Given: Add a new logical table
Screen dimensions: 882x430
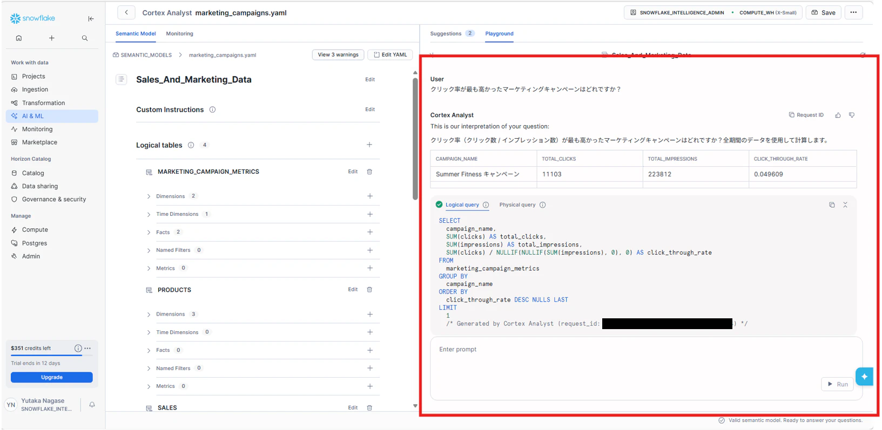Looking at the screenshot, I should tap(369, 145).
